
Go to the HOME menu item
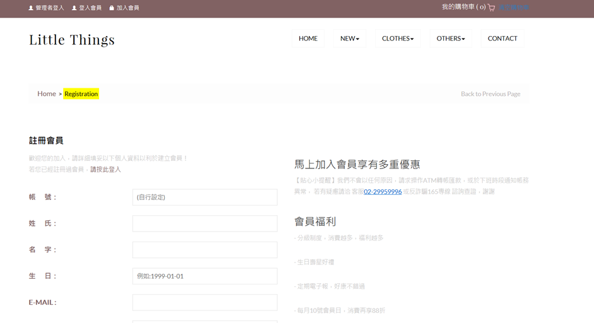[308, 38]
